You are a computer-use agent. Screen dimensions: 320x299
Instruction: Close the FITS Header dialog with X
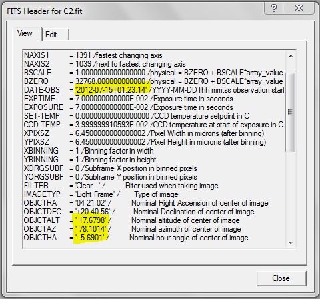[x=299, y=9]
